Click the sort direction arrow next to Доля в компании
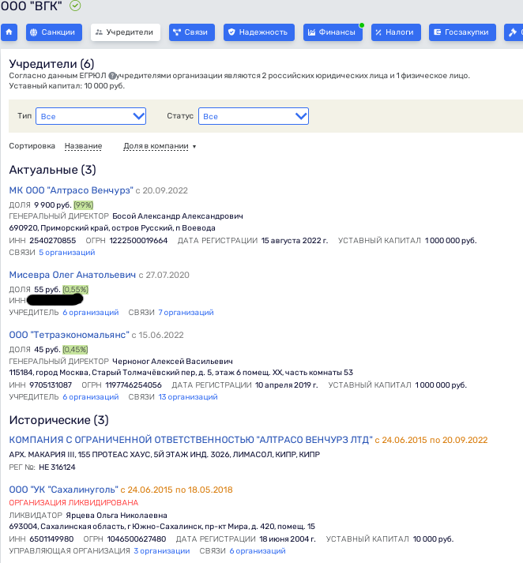This screenshot has height=563, width=523. pyautogui.click(x=194, y=147)
